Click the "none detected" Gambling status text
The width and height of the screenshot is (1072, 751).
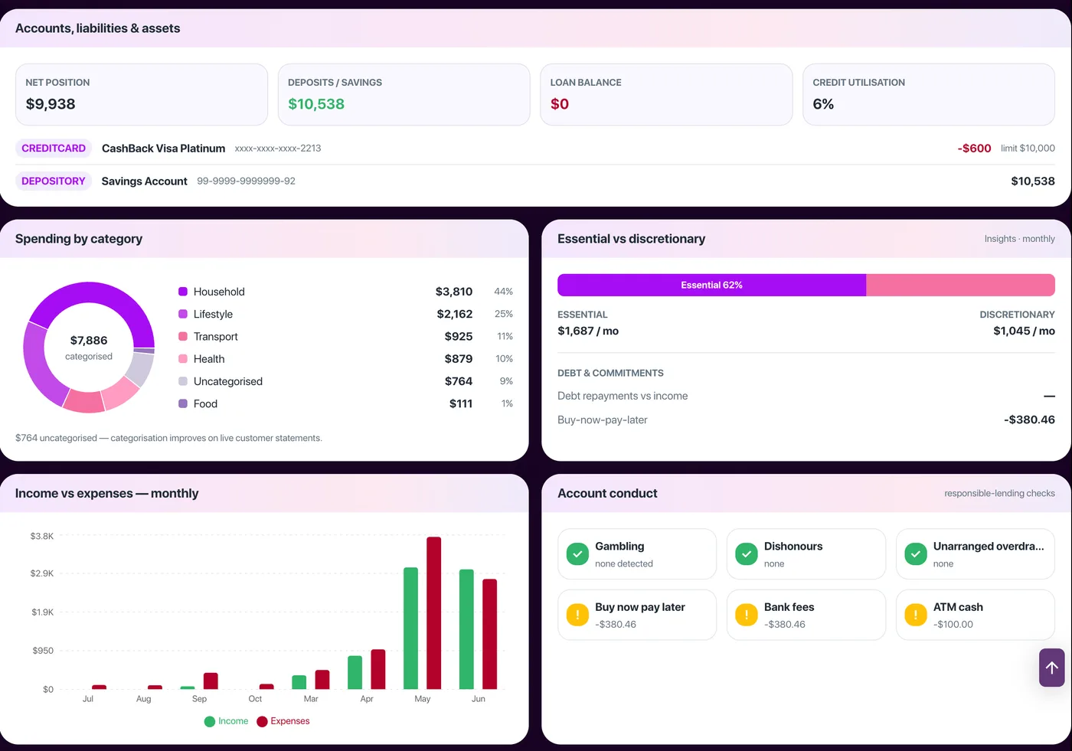pyautogui.click(x=624, y=563)
